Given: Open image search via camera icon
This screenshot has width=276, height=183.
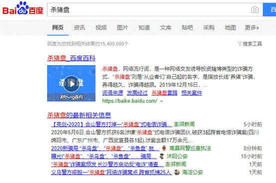Looking at the screenshot, I should point(255,9).
